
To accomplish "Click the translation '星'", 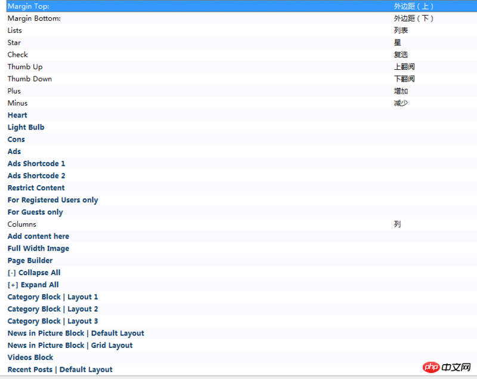I will tap(397, 42).
